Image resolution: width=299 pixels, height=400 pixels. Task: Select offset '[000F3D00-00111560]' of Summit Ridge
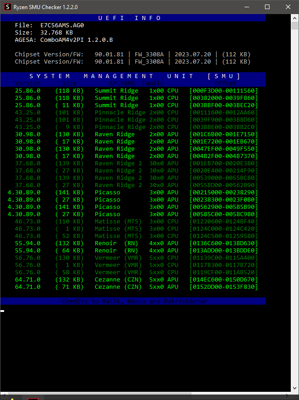(224, 90)
